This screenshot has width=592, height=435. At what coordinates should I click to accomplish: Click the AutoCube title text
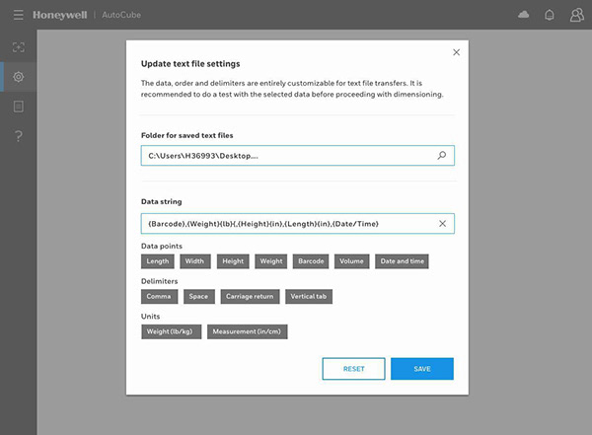(x=121, y=15)
